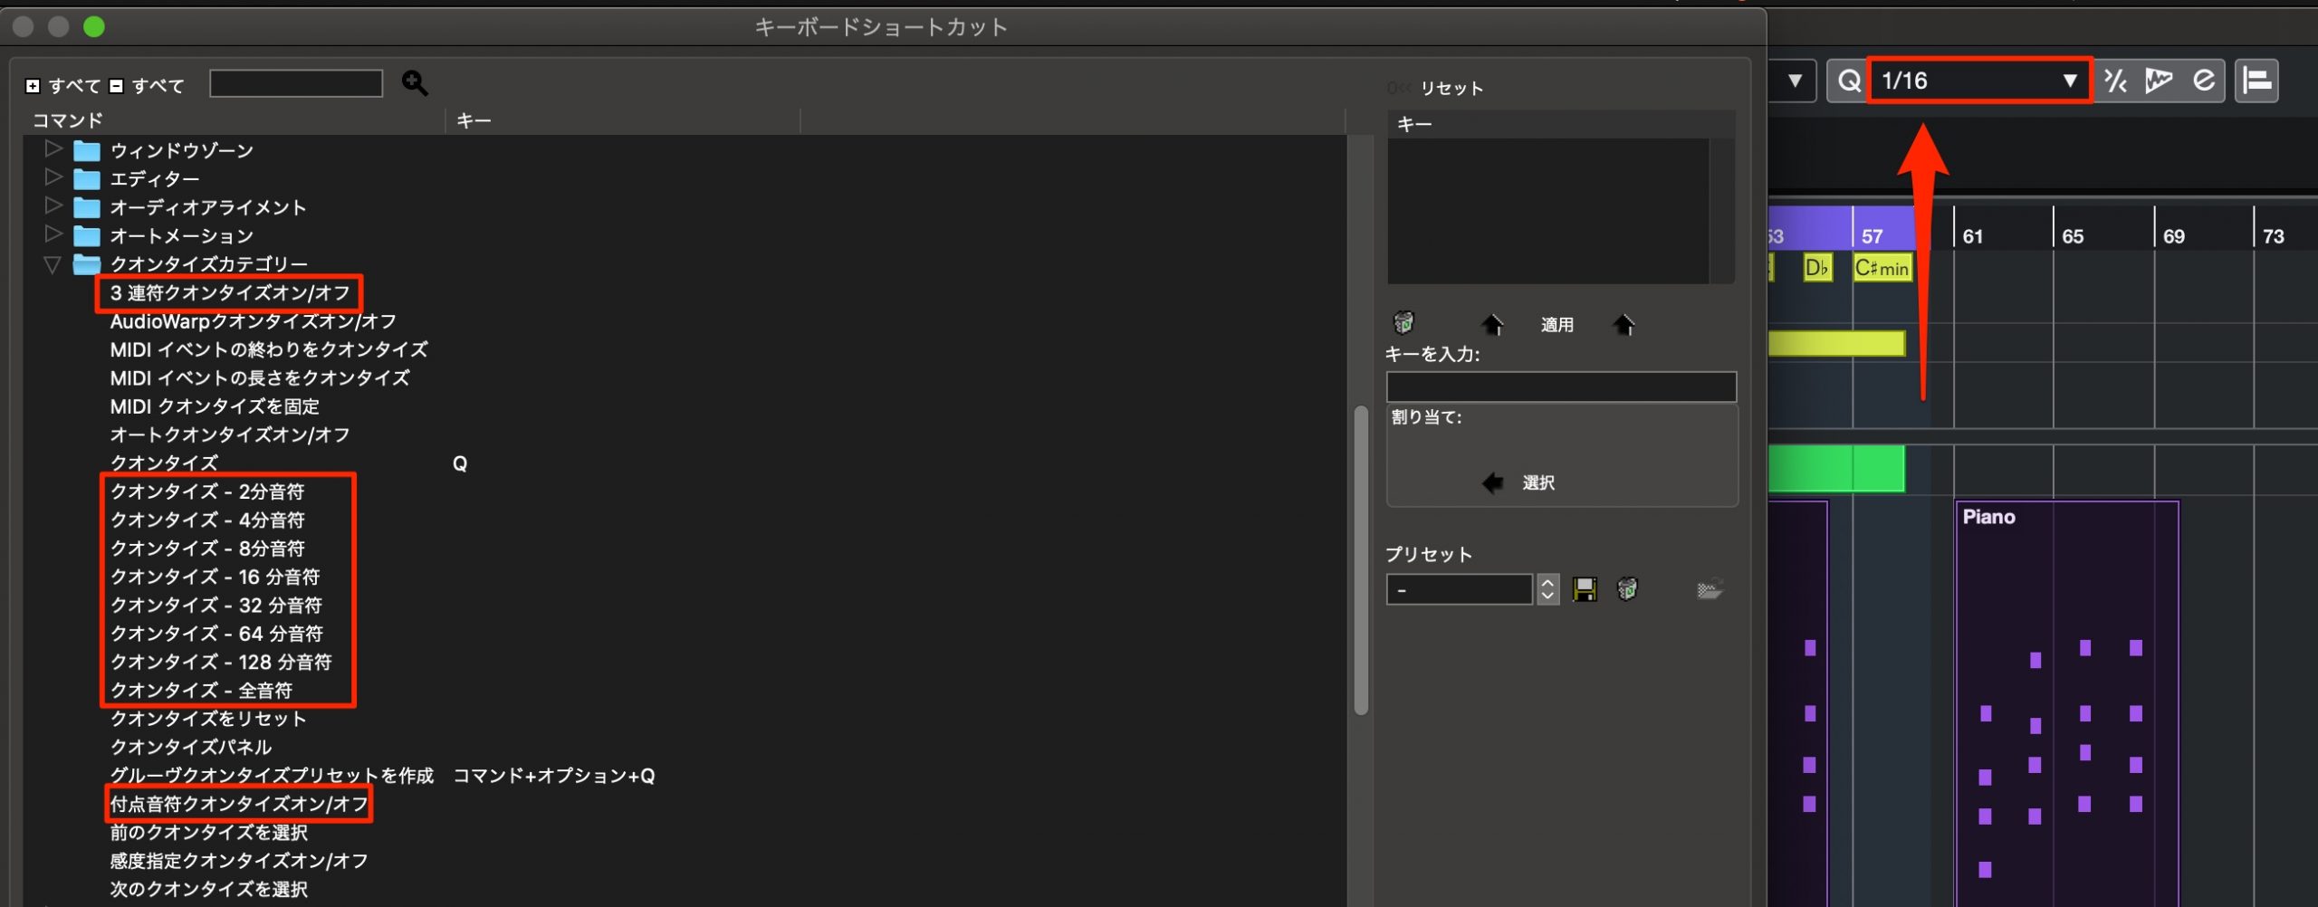Viewport: 2318px width, 907px height.
Task: Select オートクオンタイズオン/オフ command
Action: pos(229,434)
